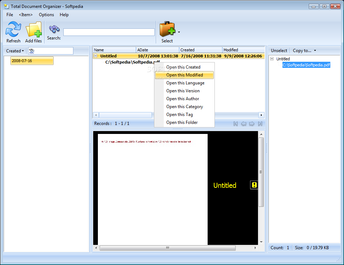Select the 2008-07-16 date entry

[32, 61]
